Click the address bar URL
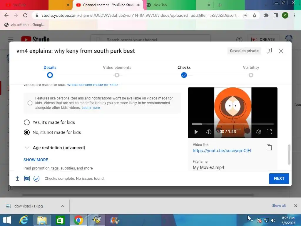The width and height of the screenshot is (301, 226). [140, 15]
